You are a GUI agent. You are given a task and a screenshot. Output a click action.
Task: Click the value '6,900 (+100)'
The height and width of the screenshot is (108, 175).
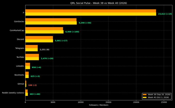(72, 32)
